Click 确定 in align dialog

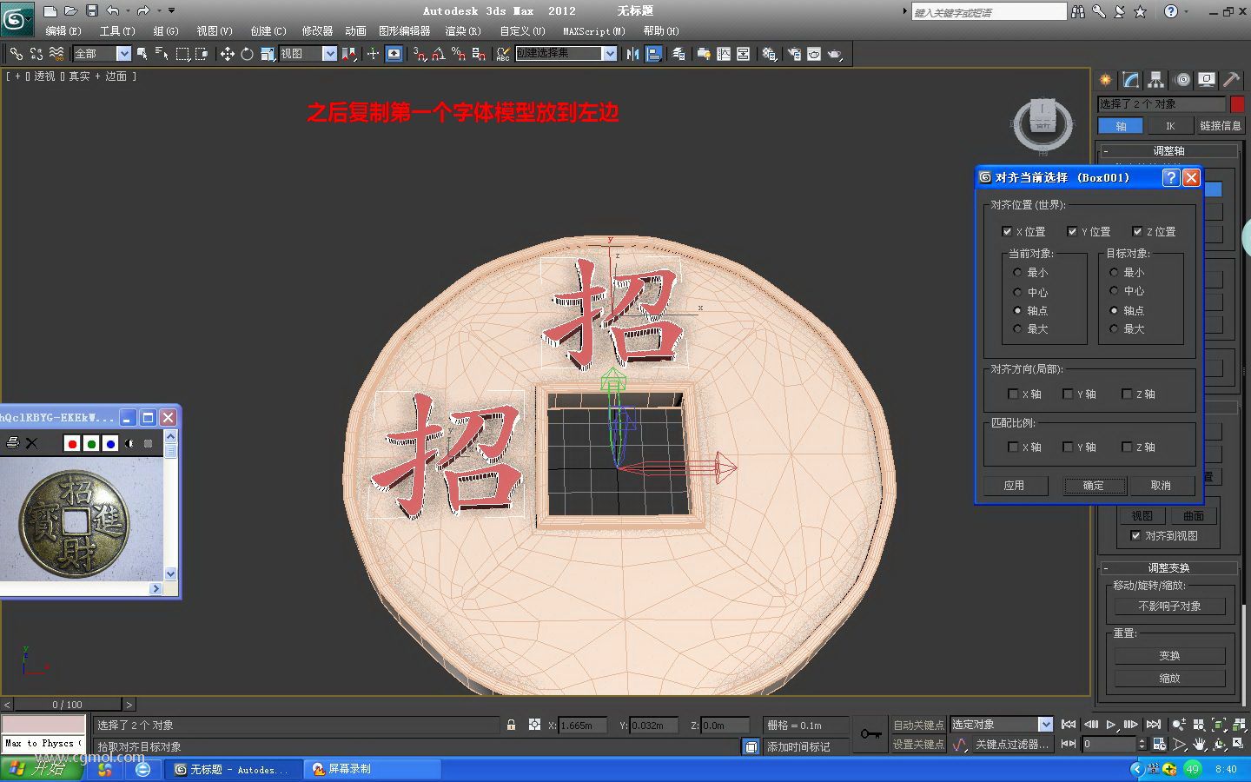pos(1094,486)
